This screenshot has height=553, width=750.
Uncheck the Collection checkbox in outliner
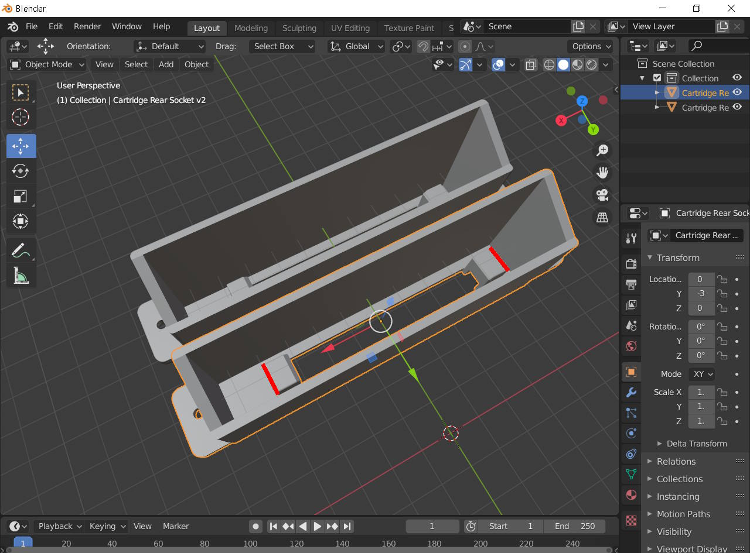(x=657, y=78)
